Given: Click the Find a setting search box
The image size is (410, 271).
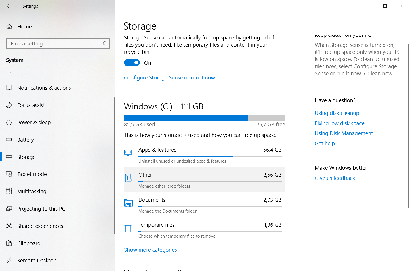Looking at the screenshot, I should coord(58,43).
